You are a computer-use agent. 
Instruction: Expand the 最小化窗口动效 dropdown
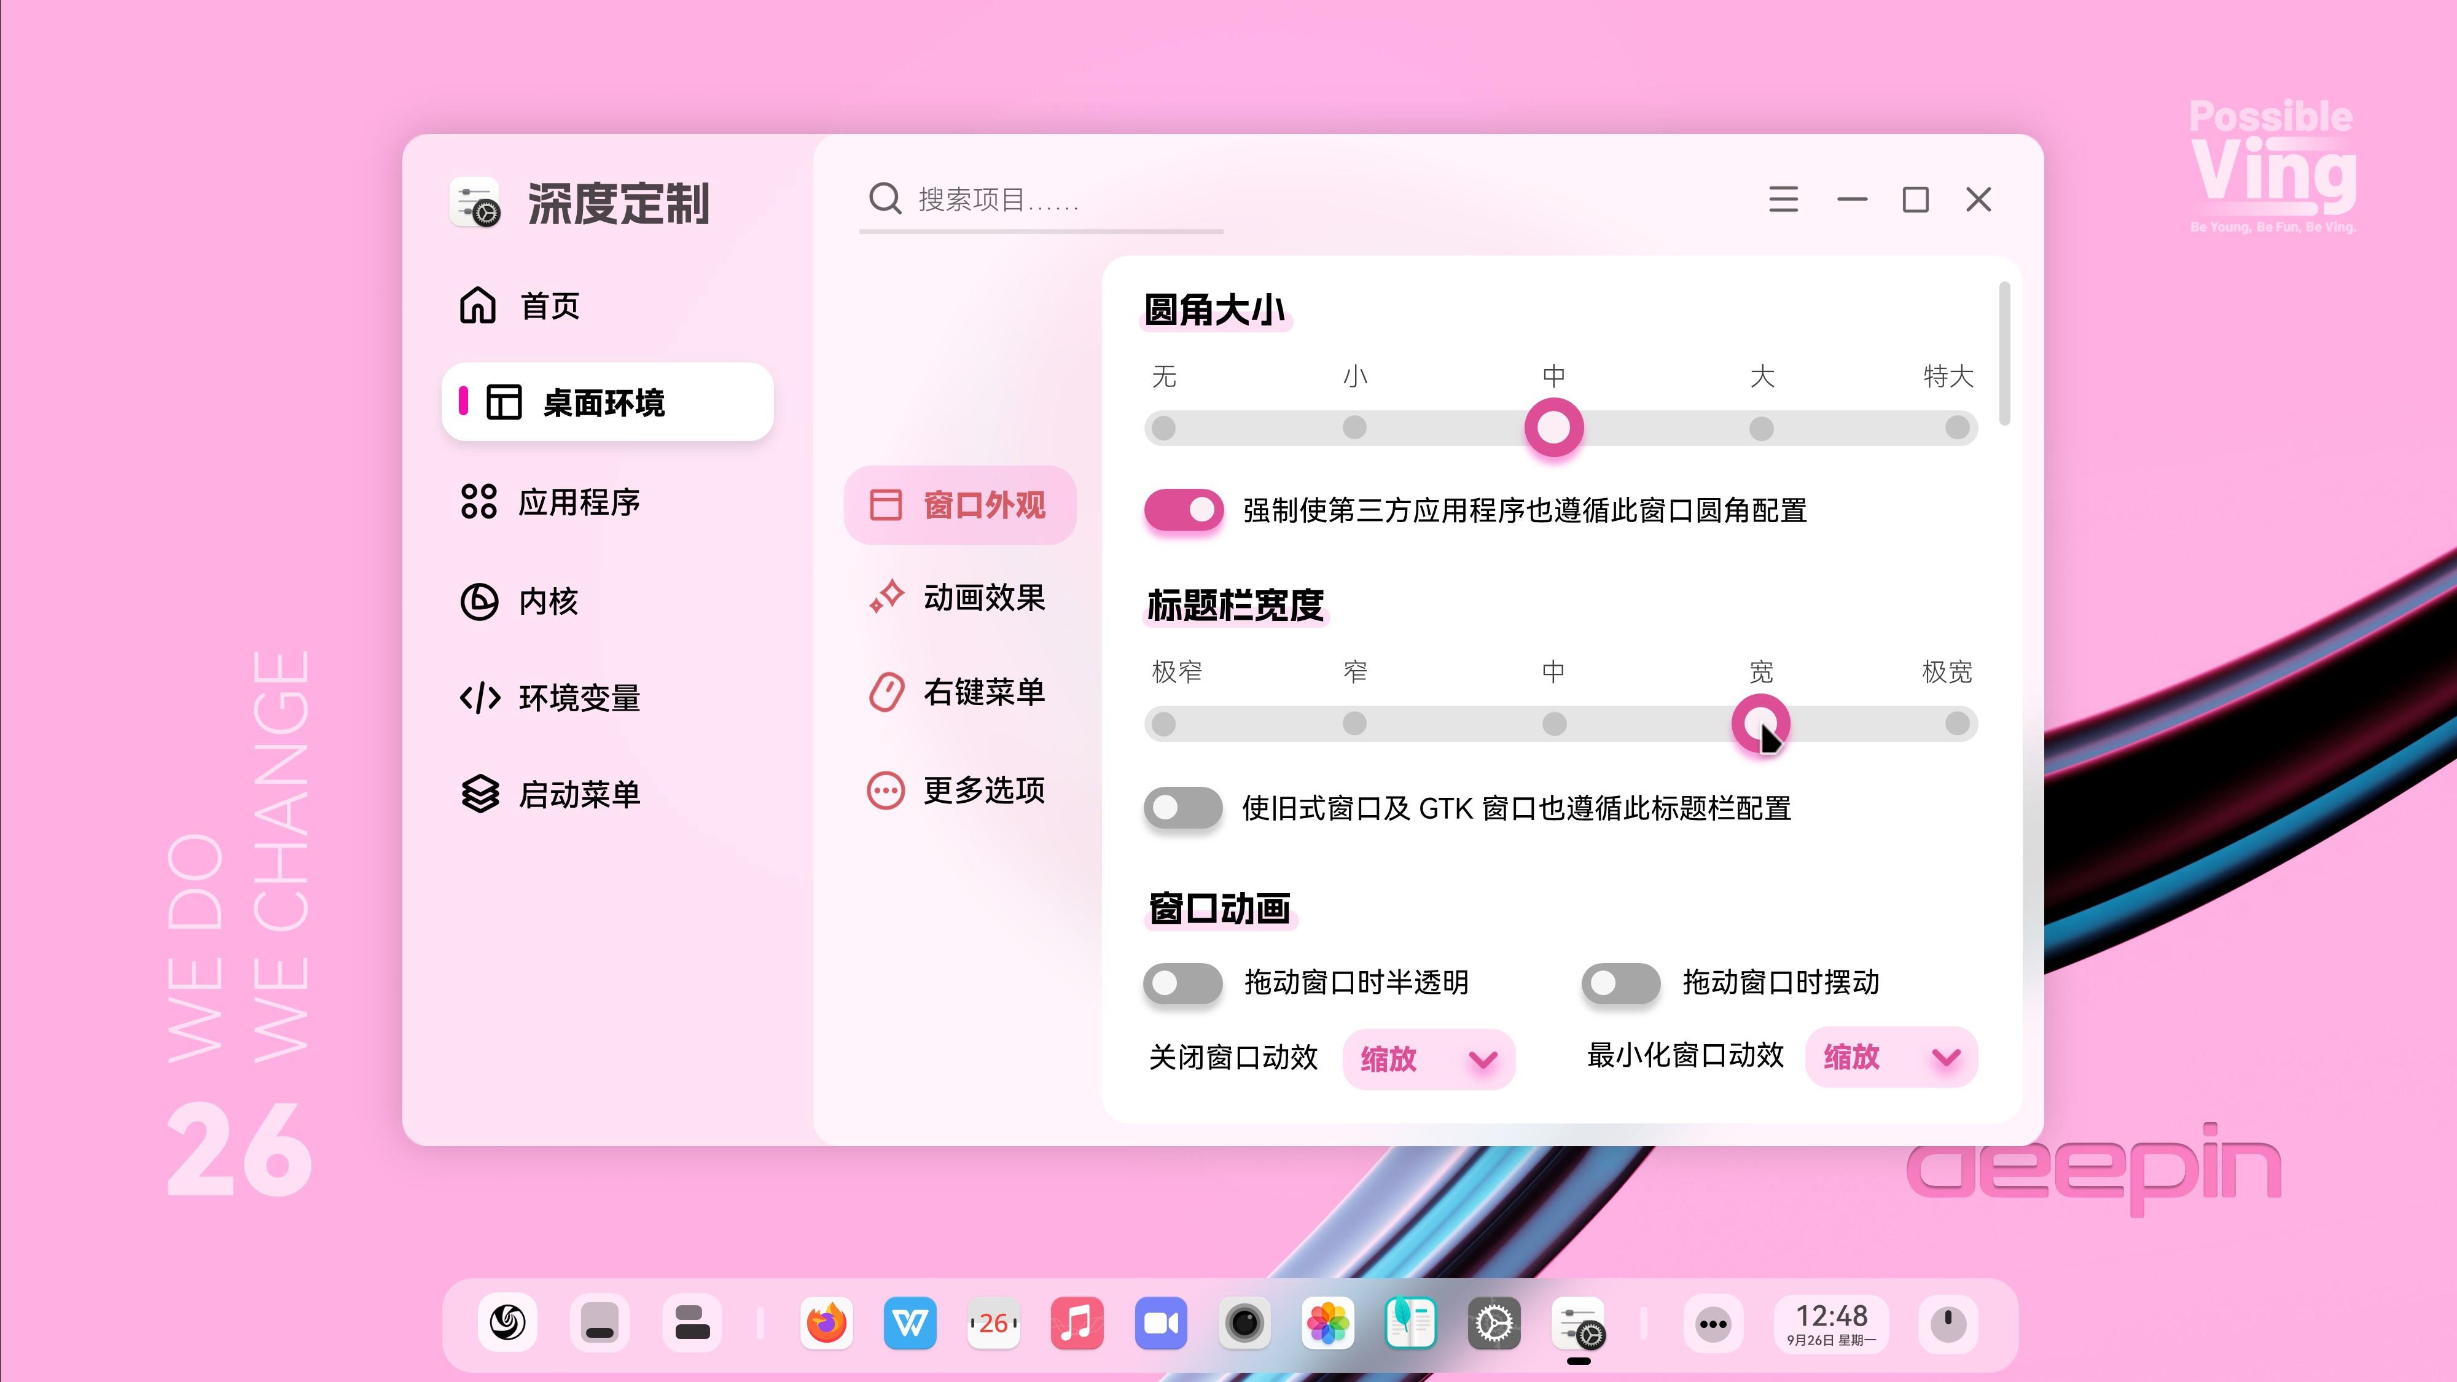tap(1891, 1056)
